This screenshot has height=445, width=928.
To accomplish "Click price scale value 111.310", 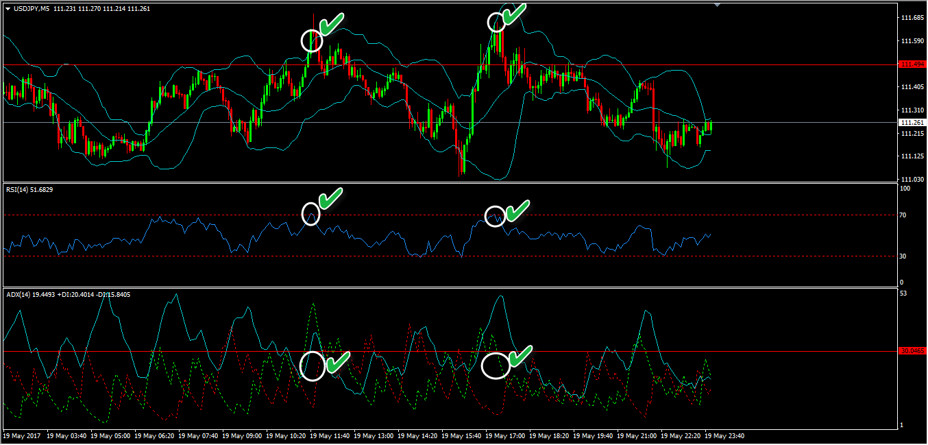I will [x=912, y=110].
